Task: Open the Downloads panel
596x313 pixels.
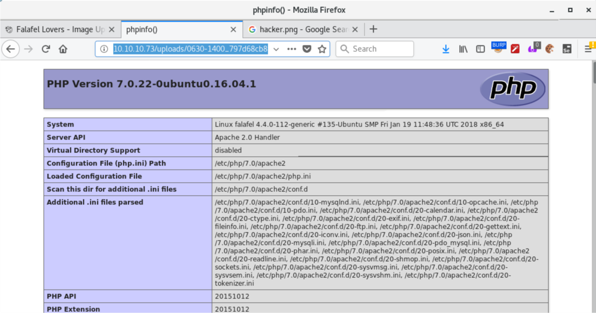Action: (x=446, y=49)
